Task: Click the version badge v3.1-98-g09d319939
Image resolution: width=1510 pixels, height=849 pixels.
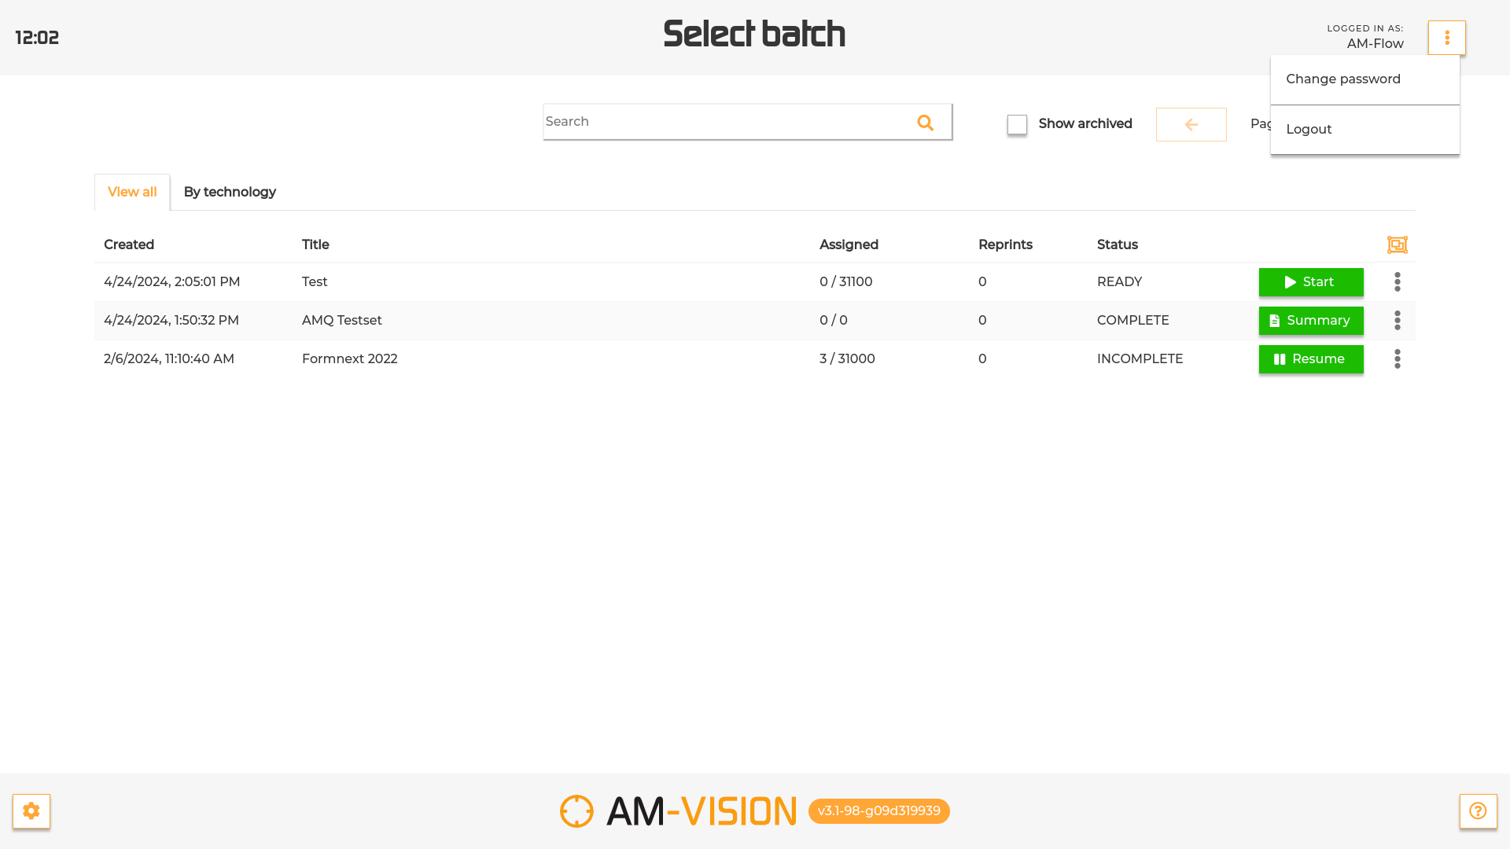Action: [878, 810]
